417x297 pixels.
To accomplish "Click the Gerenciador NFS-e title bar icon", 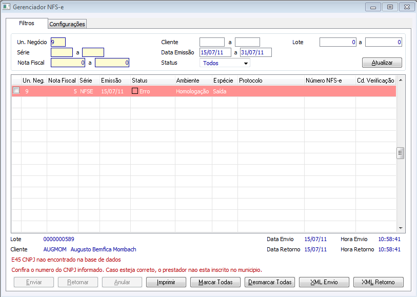I will [x=6, y=6].
